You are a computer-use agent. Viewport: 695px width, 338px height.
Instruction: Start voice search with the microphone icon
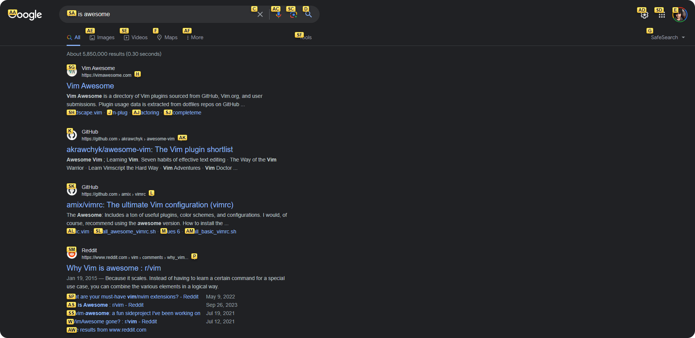point(278,14)
